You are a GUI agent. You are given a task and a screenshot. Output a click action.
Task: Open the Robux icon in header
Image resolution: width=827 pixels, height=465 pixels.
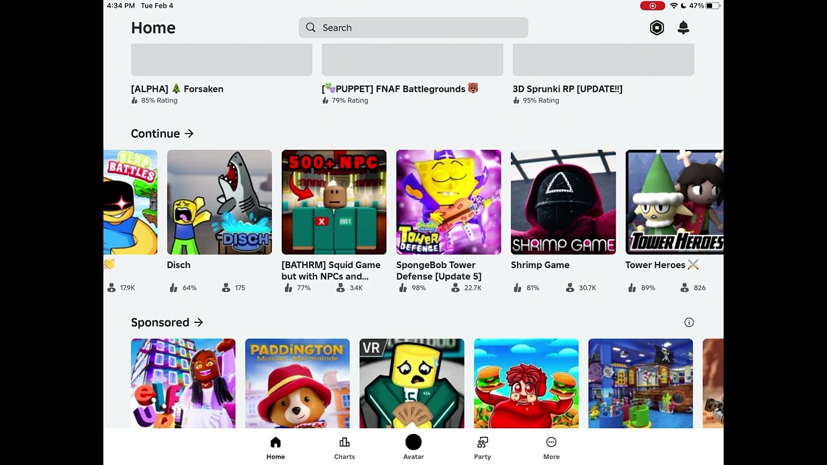click(x=656, y=28)
